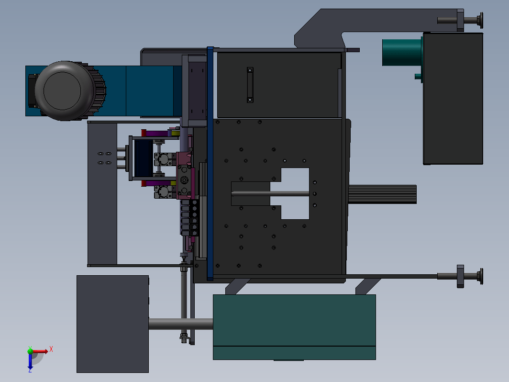Click the green Y axis origin ball
Viewport: 509px width, 382px height.
(x=30, y=351)
